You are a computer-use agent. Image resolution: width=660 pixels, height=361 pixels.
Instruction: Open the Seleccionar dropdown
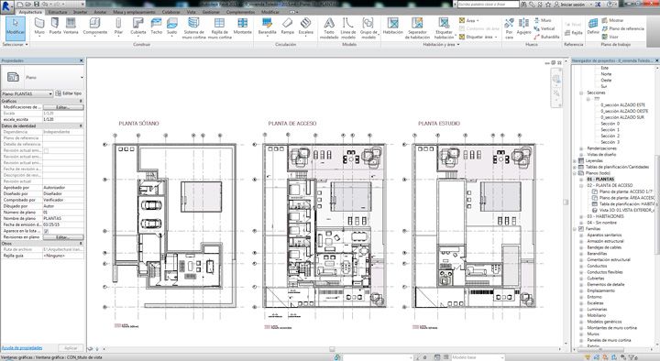(16, 44)
